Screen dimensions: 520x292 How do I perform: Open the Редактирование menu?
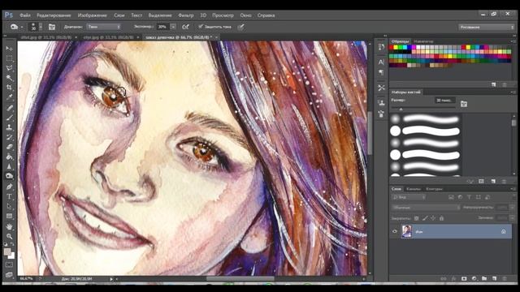[54, 15]
